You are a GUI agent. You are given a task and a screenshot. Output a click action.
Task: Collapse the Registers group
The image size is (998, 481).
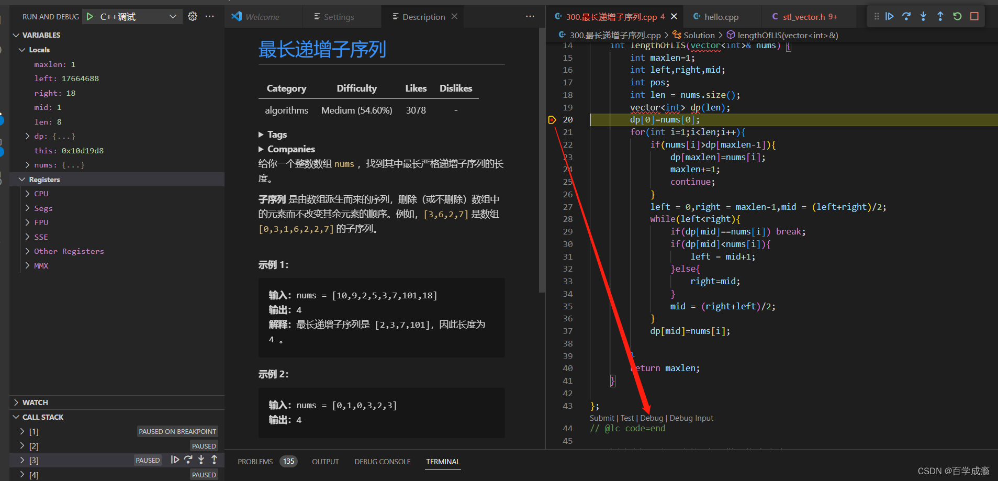(22, 180)
